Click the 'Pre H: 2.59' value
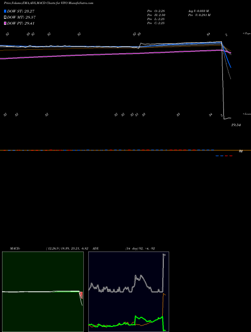Screen dimensions: 251x332 click(156, 15)
